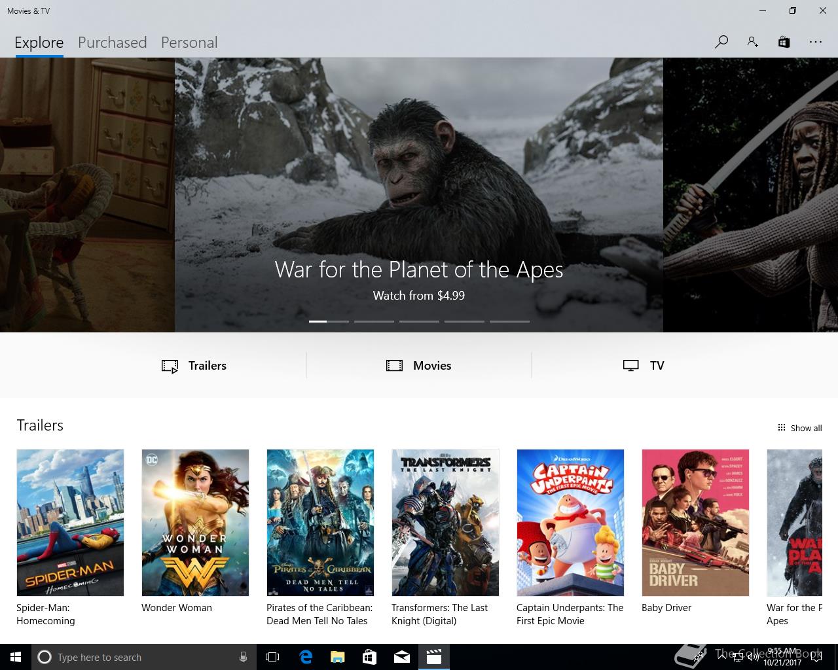
Task: Click the taskbar microphone icon
Action: 243,657
